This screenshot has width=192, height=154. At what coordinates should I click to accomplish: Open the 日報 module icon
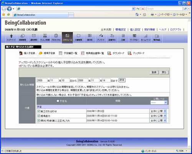click(123, 37)
